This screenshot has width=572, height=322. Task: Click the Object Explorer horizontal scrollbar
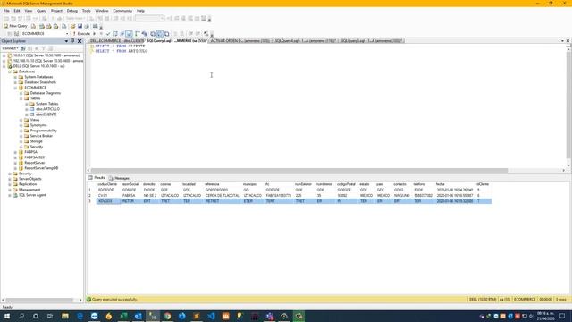(x=39, y=301)
